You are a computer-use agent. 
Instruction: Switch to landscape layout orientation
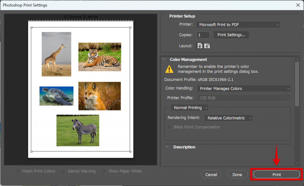click(207, 46)
